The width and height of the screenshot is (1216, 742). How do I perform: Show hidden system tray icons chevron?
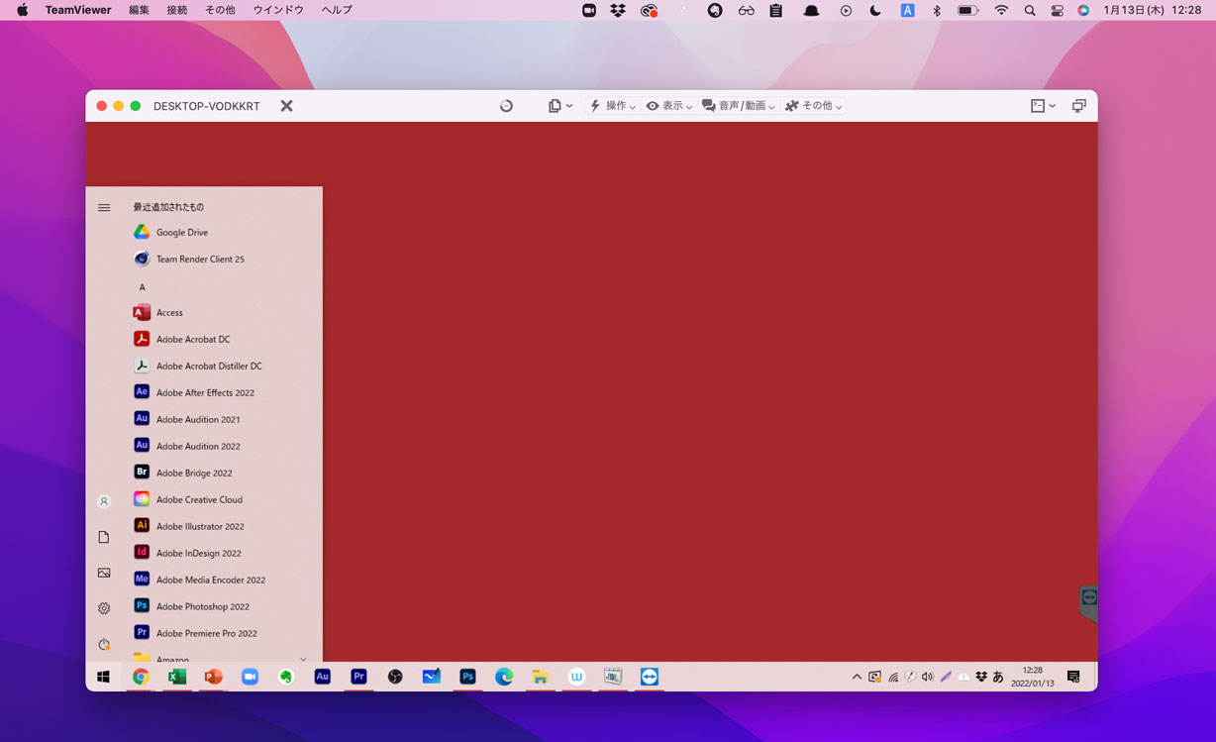point(857,677)
